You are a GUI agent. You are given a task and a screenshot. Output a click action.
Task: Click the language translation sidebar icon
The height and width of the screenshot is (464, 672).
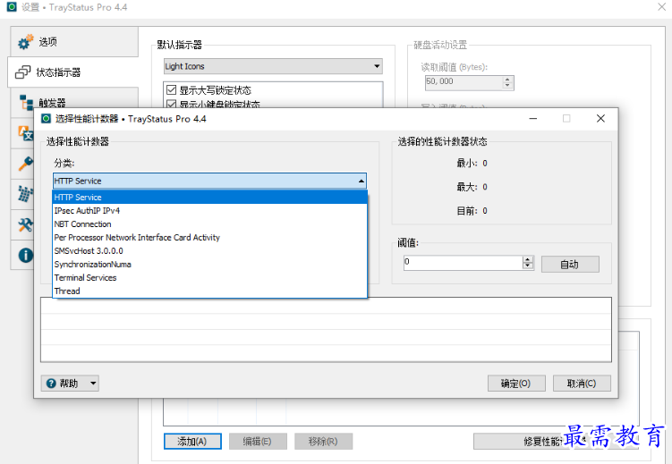click(x=25, y=133)
